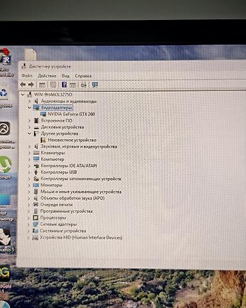Expand the Компьютер chevron
The height and width of the screenshot is (308, 246).
tap(29, 159)
